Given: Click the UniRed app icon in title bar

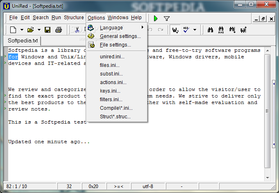Looking at the screenshot, I should pos(7,6).
